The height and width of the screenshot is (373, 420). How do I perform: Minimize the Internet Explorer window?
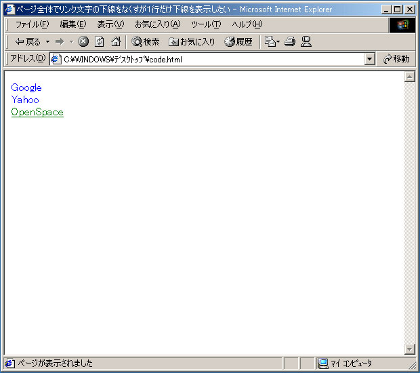(x=386, y=9)
